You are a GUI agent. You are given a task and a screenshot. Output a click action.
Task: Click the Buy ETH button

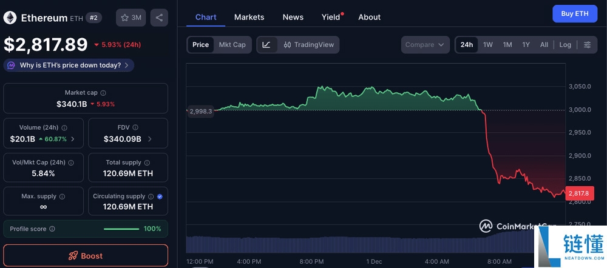575,13
